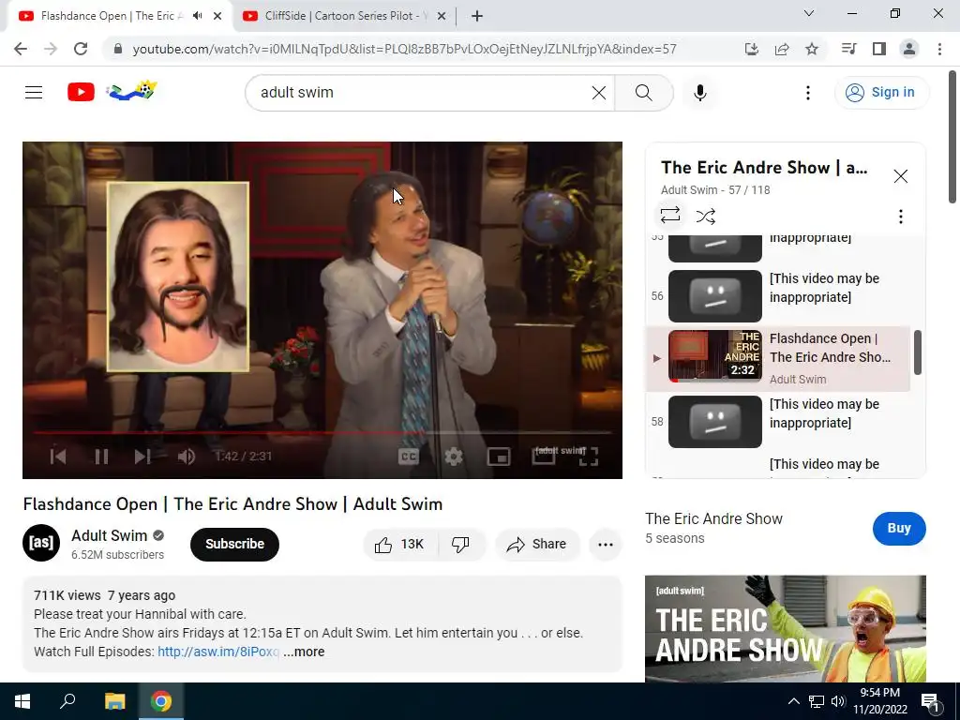Mute audio icon on Flashdance tab
960x720 pixels.
click(197, 16)
